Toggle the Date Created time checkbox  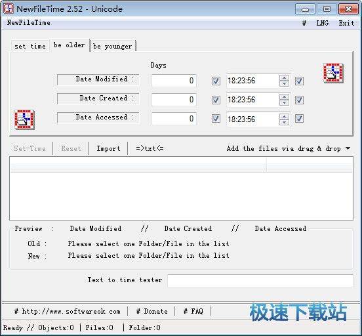(299, 100)
